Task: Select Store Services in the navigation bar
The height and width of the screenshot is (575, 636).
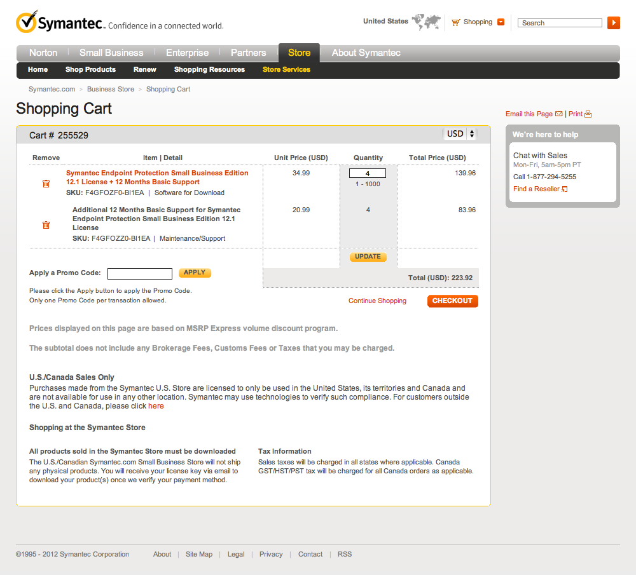Action: (x=286, y=70)
